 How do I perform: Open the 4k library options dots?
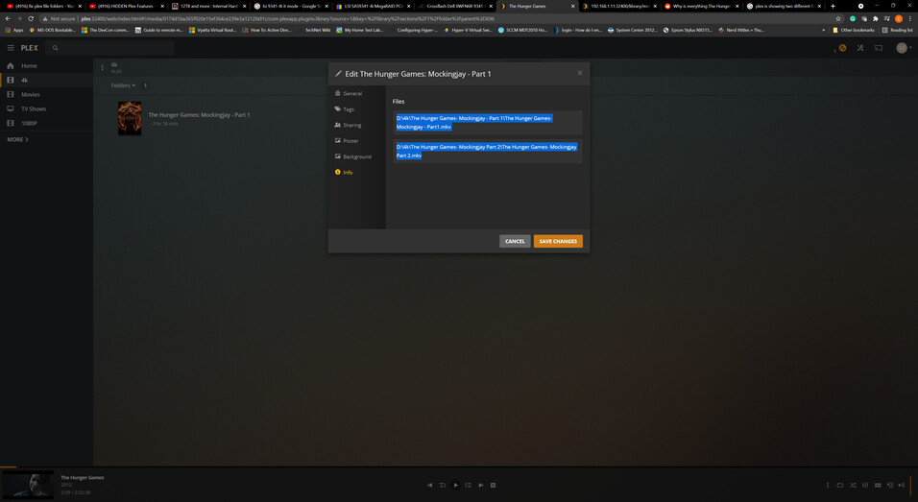pyautogui.click(x=102, y=68)
